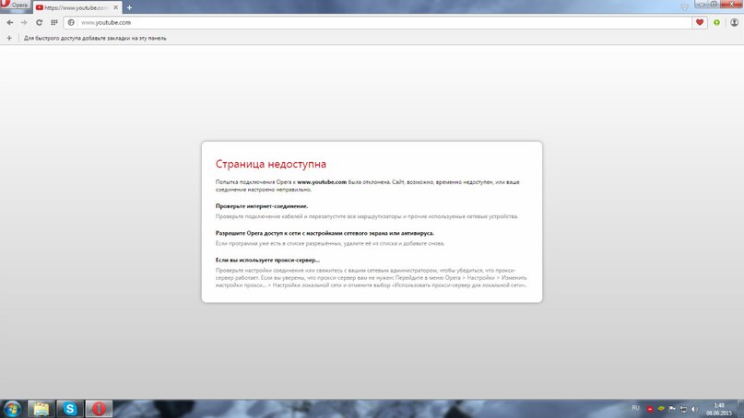Add a bookmark using bookmarks bar plus

point(9,38)
